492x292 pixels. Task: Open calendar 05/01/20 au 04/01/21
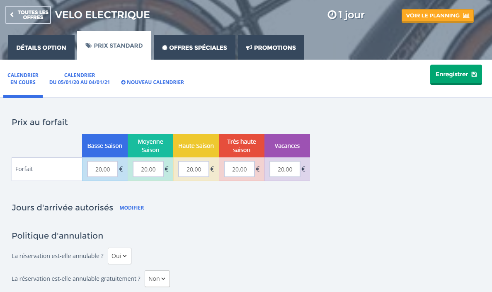80,79
